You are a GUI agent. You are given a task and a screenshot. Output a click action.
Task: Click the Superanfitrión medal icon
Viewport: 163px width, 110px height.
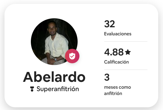[x=32, y=89]
